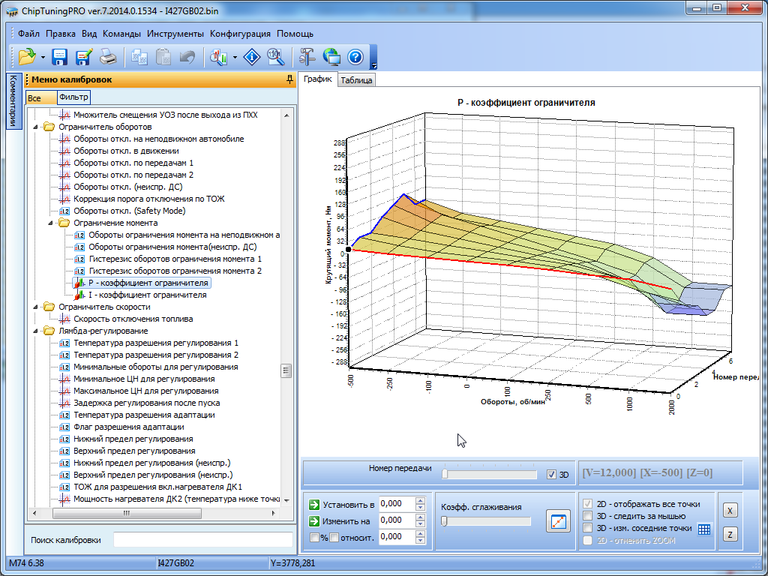Click the green arrow 'Установить в' button

click(314, 504)
